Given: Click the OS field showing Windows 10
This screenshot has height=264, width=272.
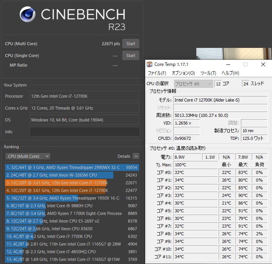Looking at the screenshot, I should (85, 120).
